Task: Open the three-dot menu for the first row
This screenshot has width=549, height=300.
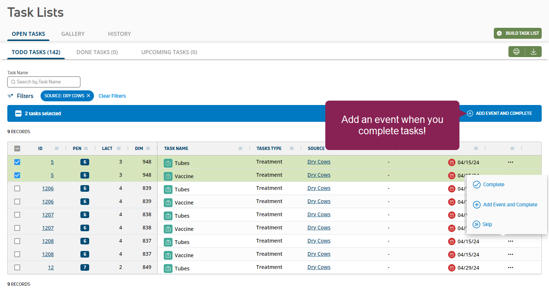Action: pos(510,162)
